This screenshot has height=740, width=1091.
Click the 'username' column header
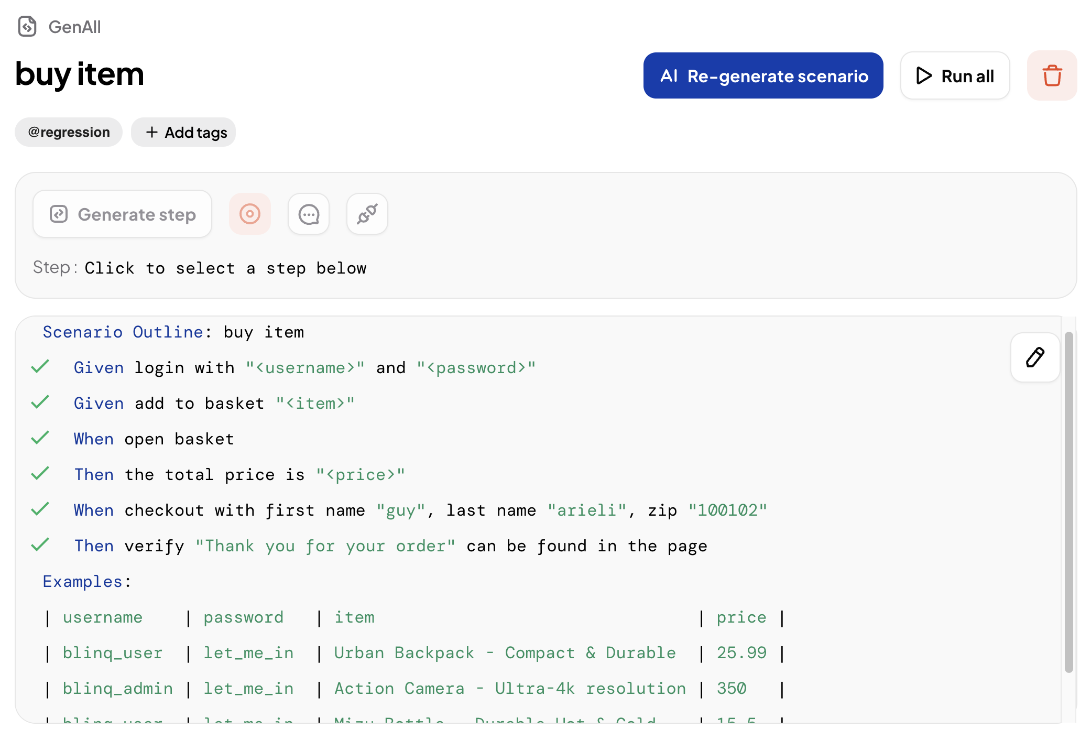pyautogui.click(x=103, y=617)
